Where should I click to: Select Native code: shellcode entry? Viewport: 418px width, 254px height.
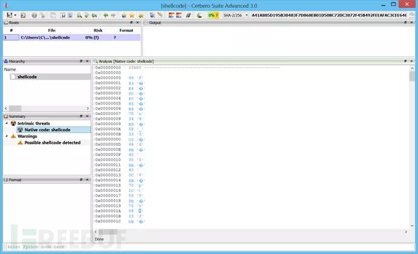pos(47,129)
